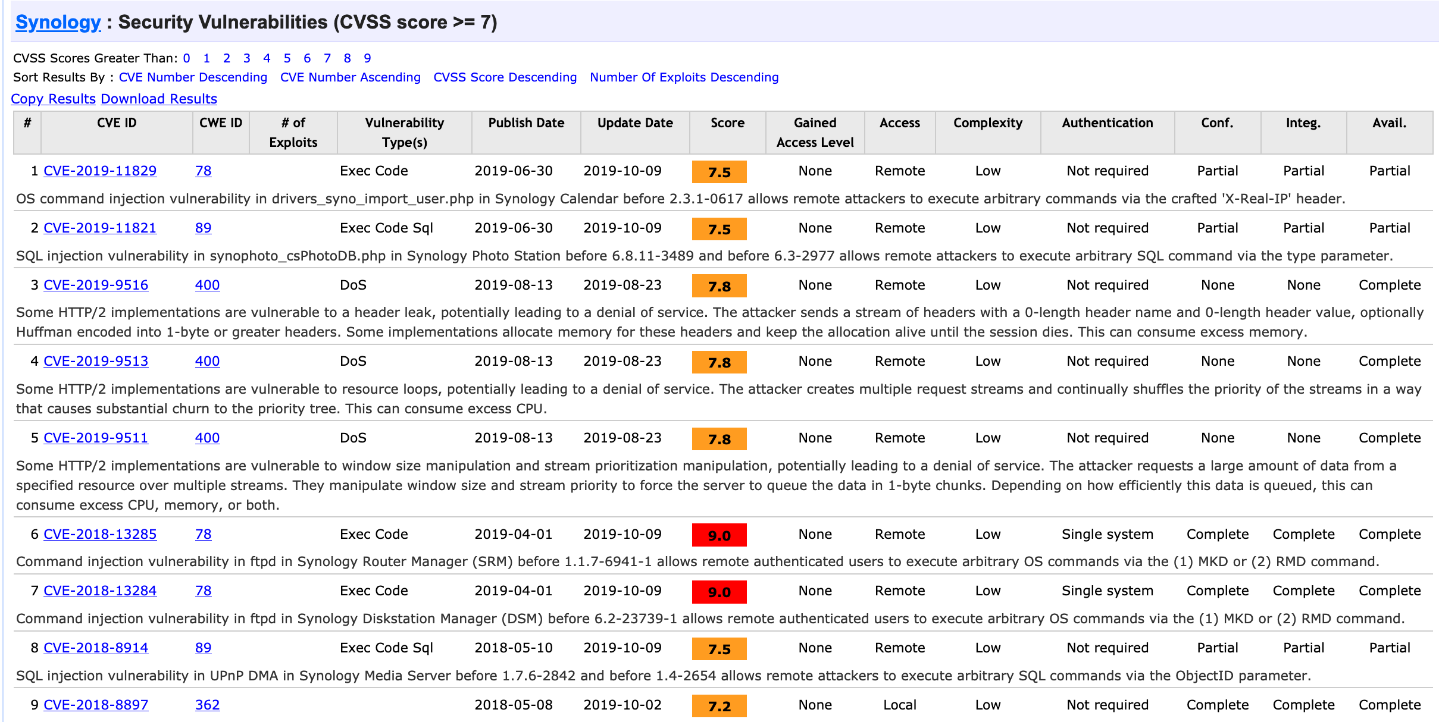Click the Copy Results link
This screenshot has height=722, width=1439.
pos(54,99)
